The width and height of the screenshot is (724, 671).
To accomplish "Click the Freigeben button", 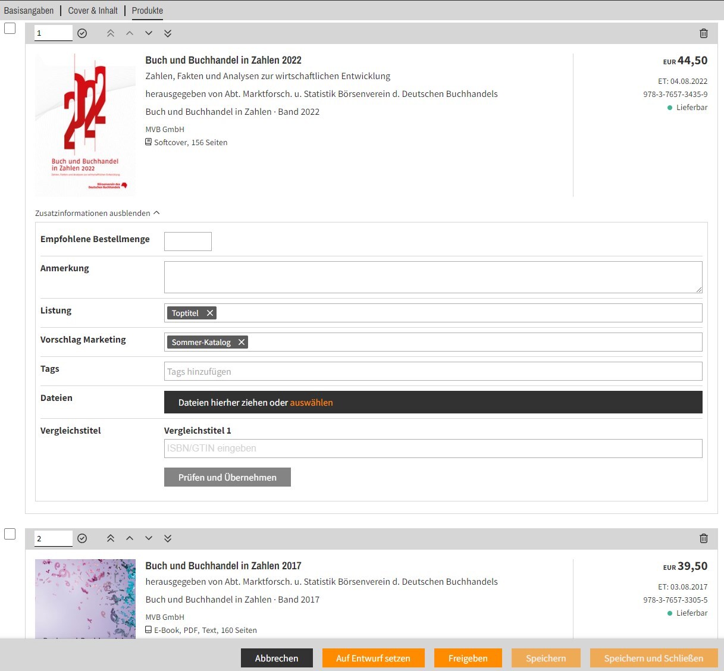I will (x=468, y=658).
